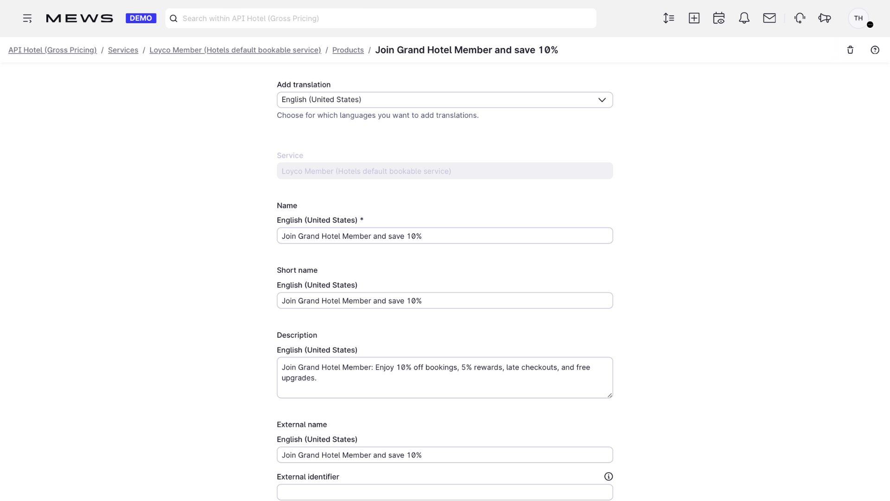This screenshot has width=890, height=501.
Task: Open the mail envelope icon
Action: coord(769,18)
